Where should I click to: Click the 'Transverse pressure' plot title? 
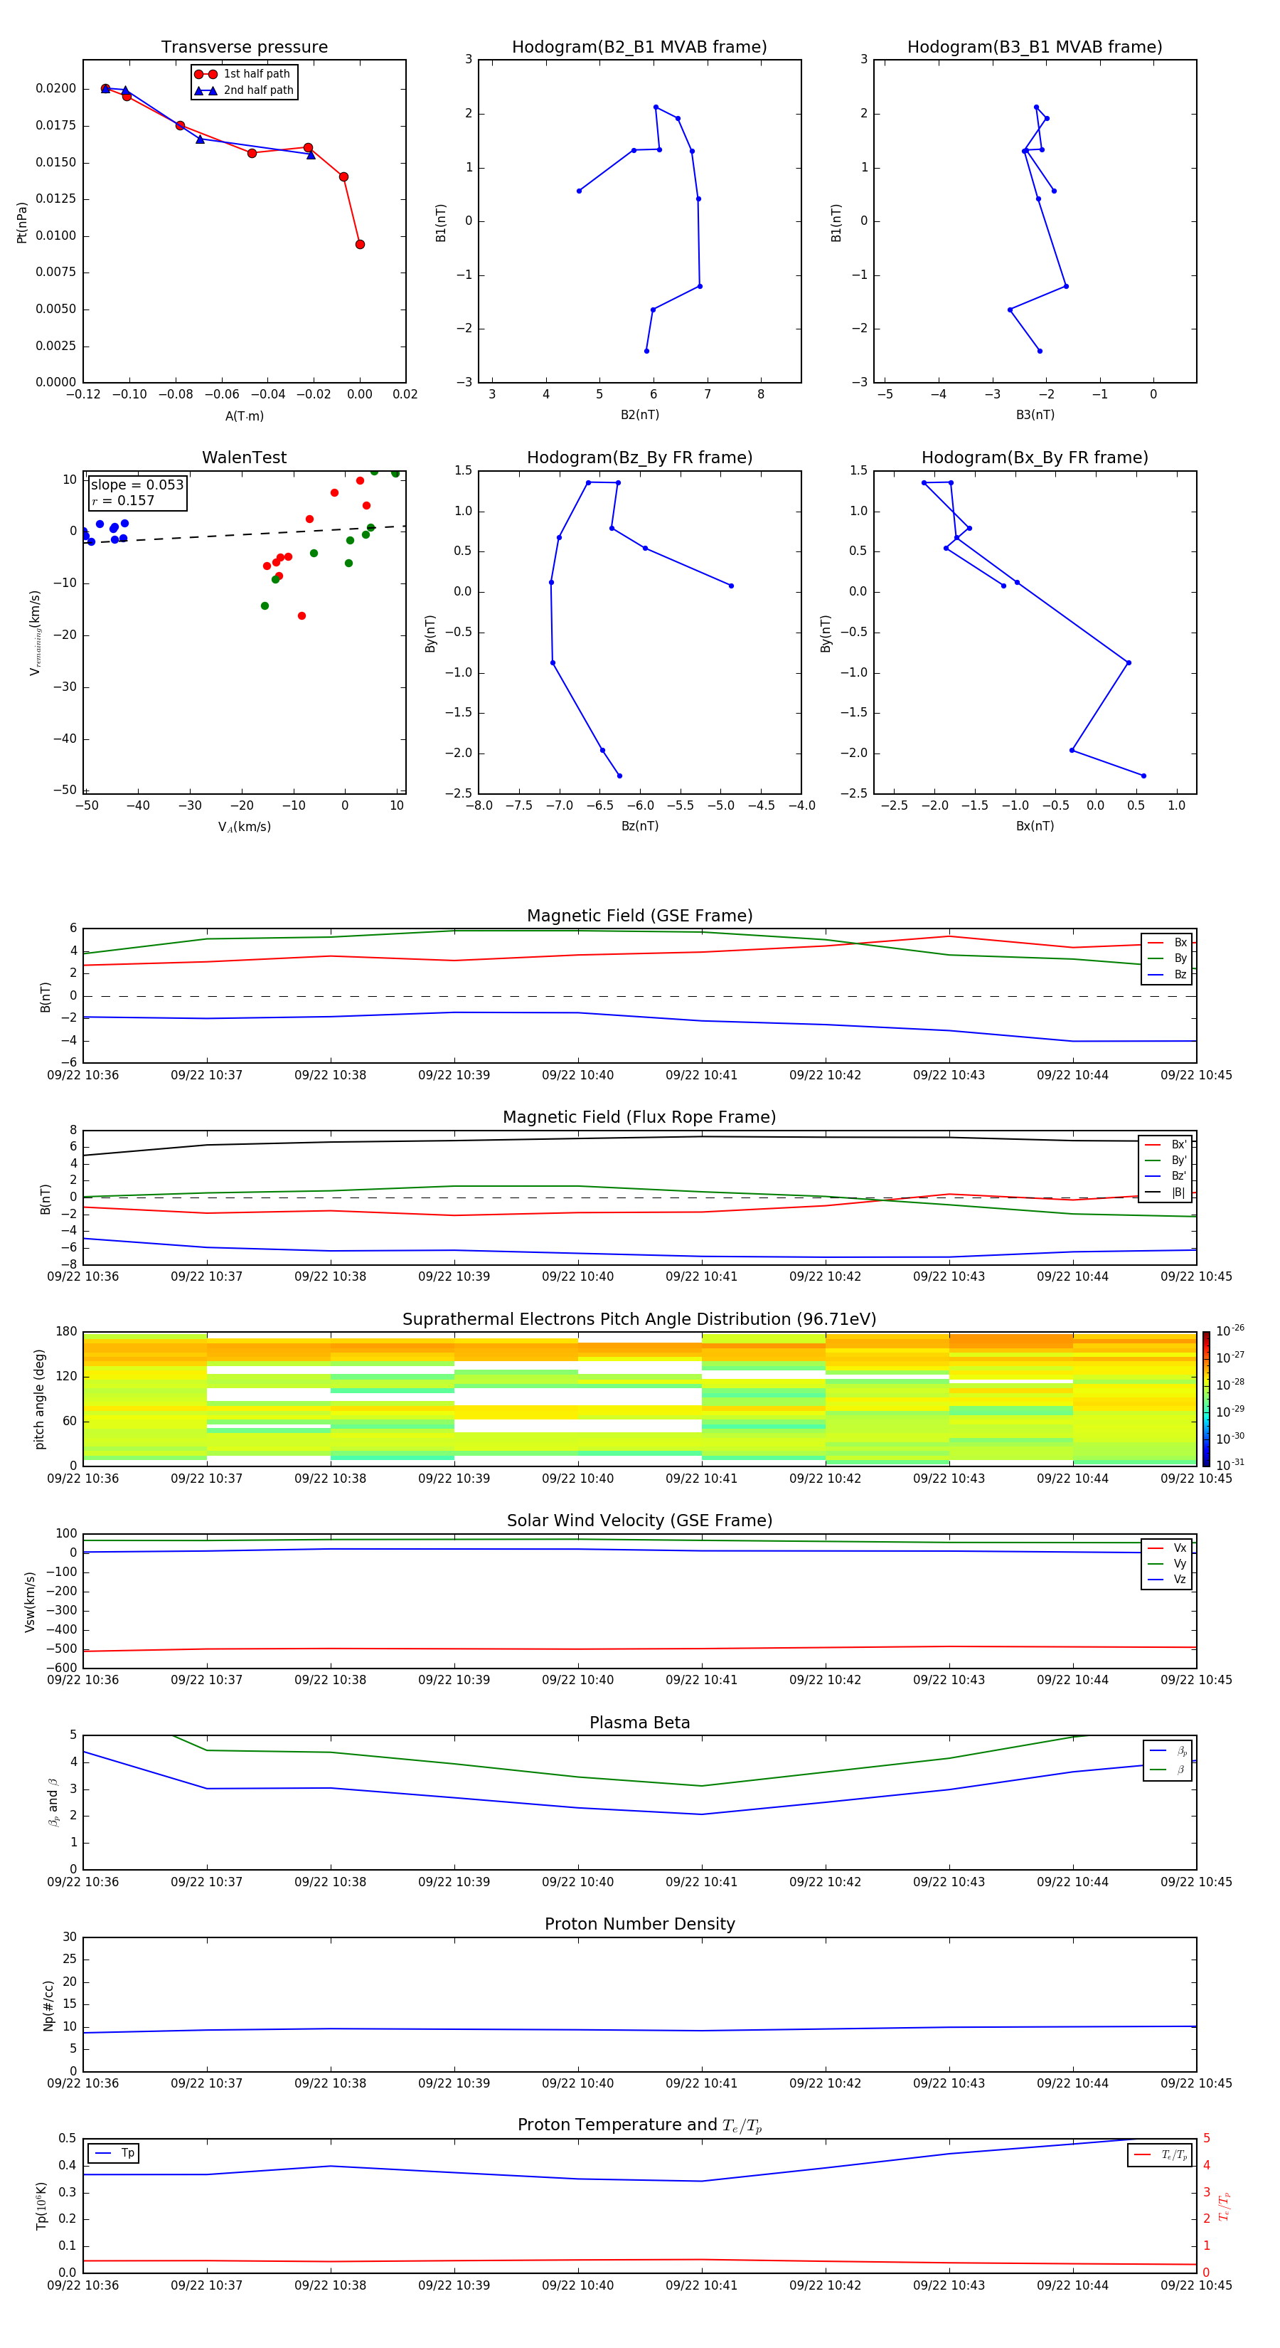(244, 48)
